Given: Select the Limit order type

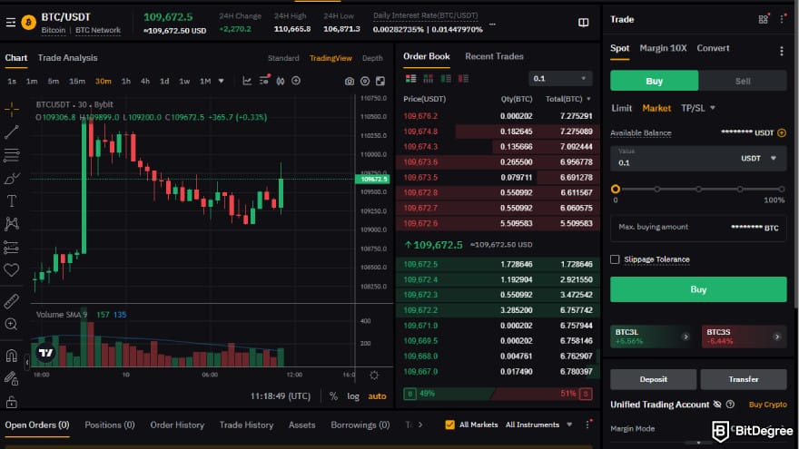Looking at the screenshot, I should tap(621, 108).
